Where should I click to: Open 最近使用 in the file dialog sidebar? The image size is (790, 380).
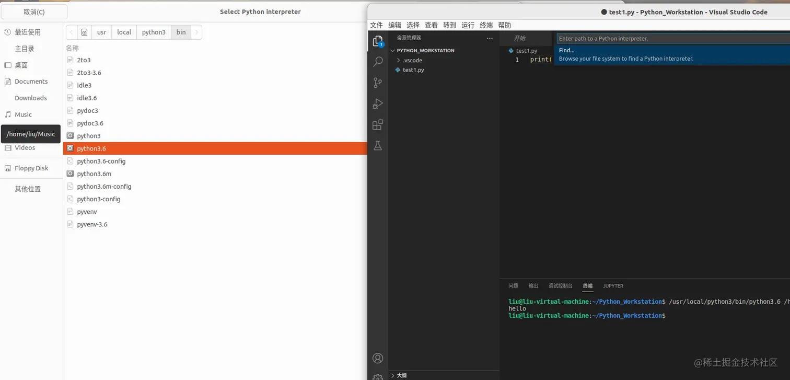pos(31,32)
